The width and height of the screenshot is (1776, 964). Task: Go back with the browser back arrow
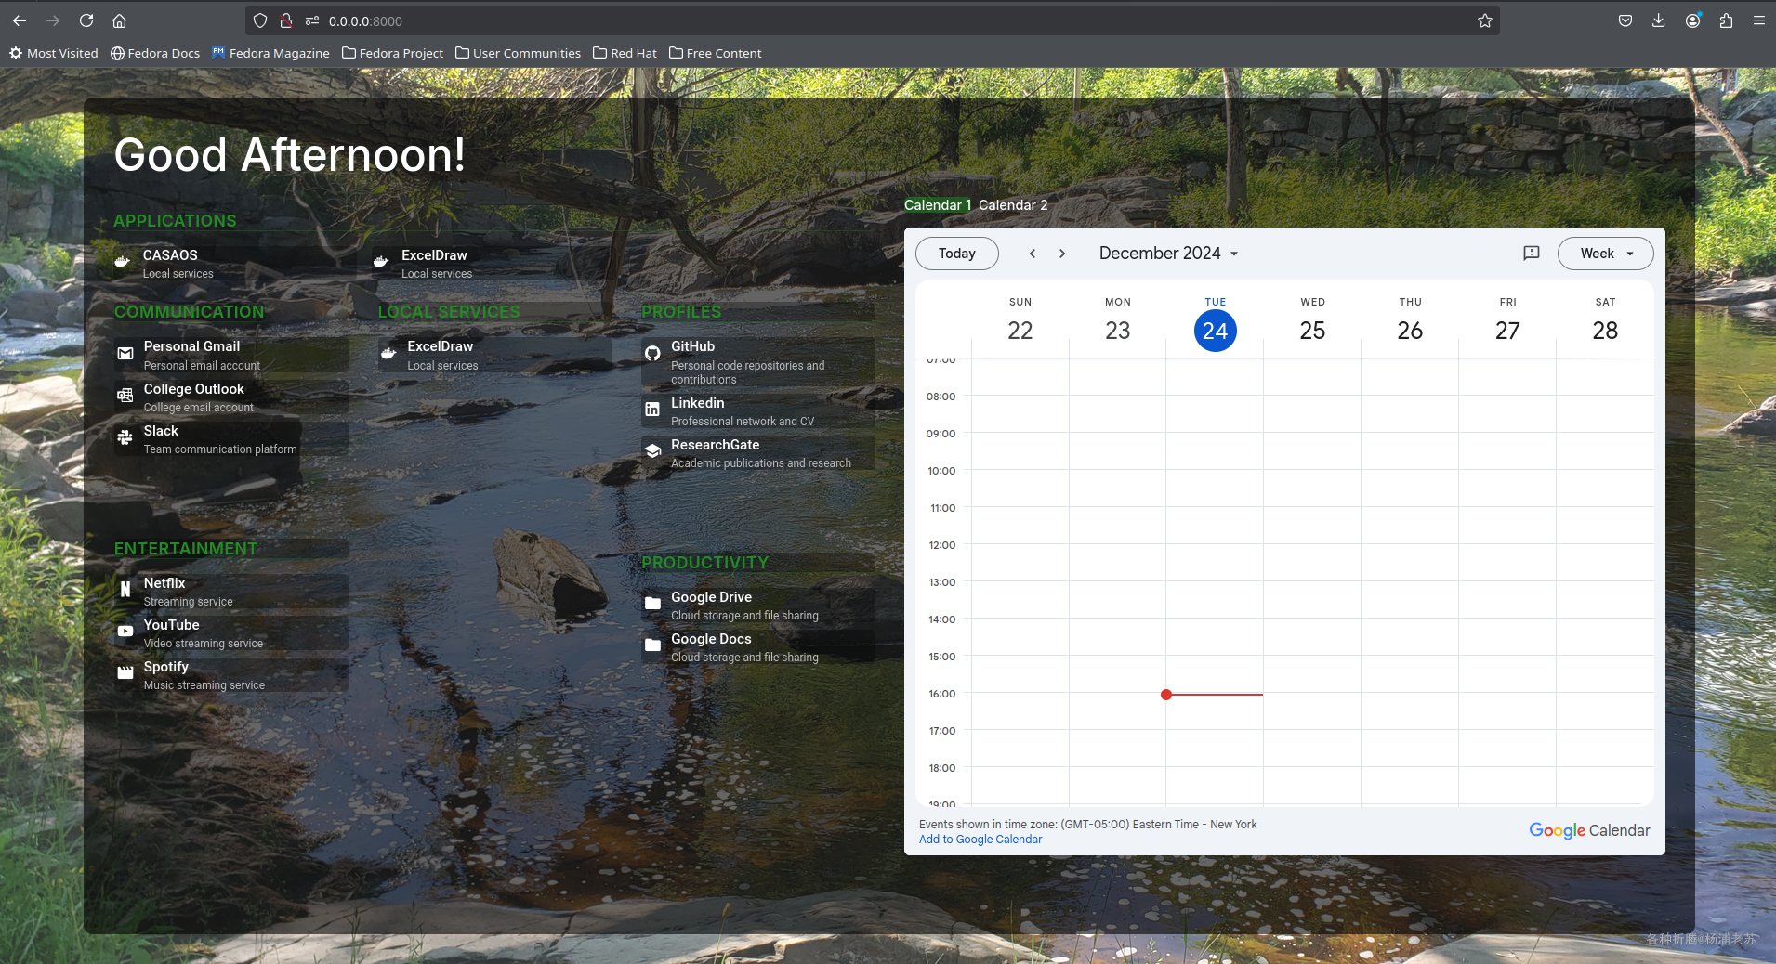coord(20,20)
